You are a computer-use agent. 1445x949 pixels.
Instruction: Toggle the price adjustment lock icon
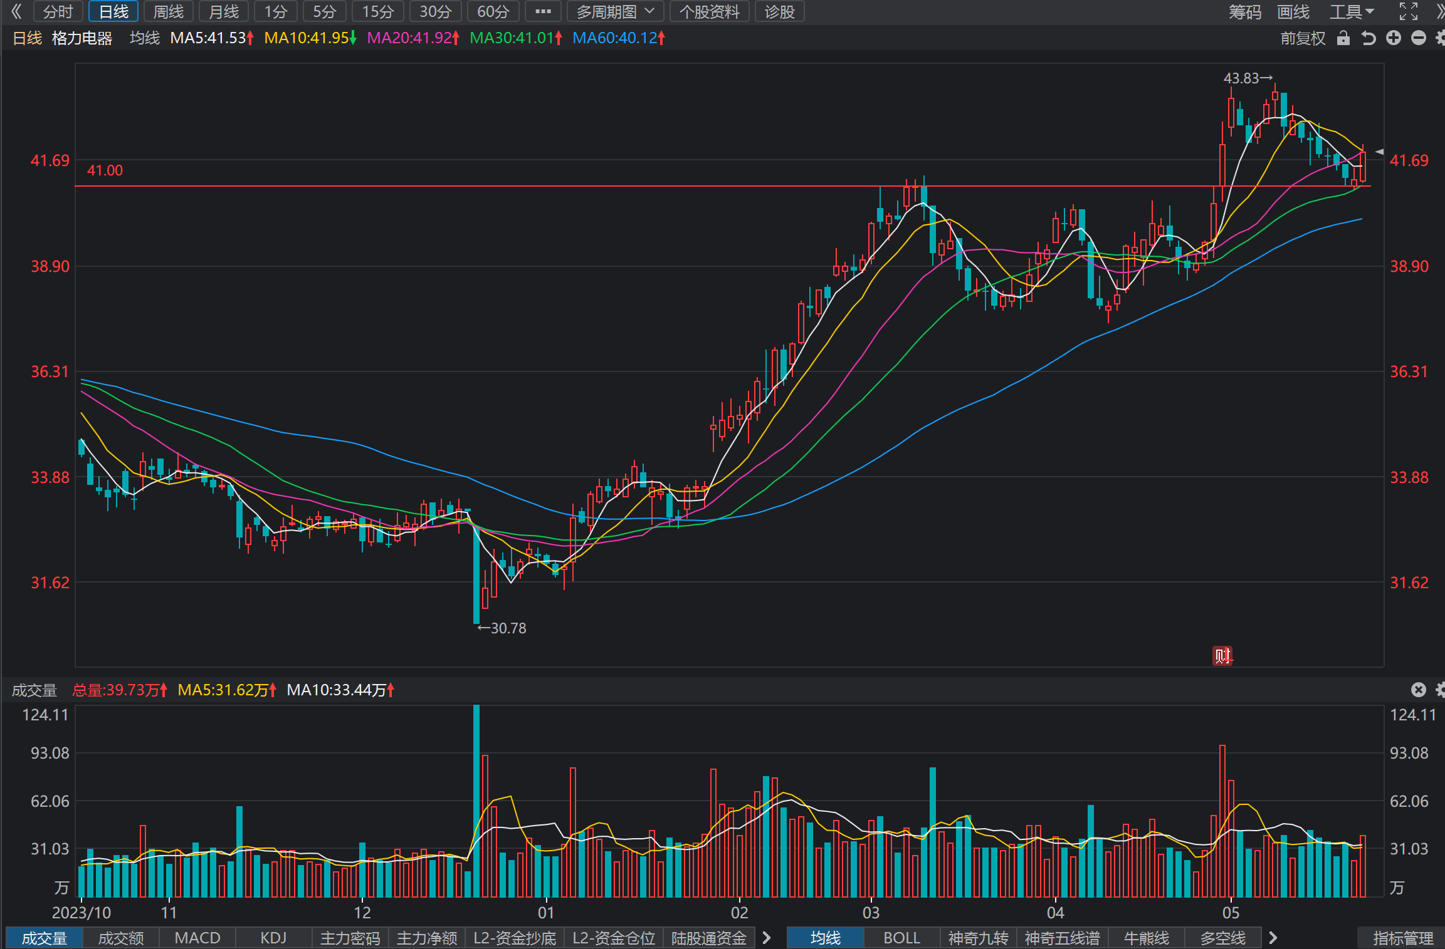click(x=1343, y=38)
